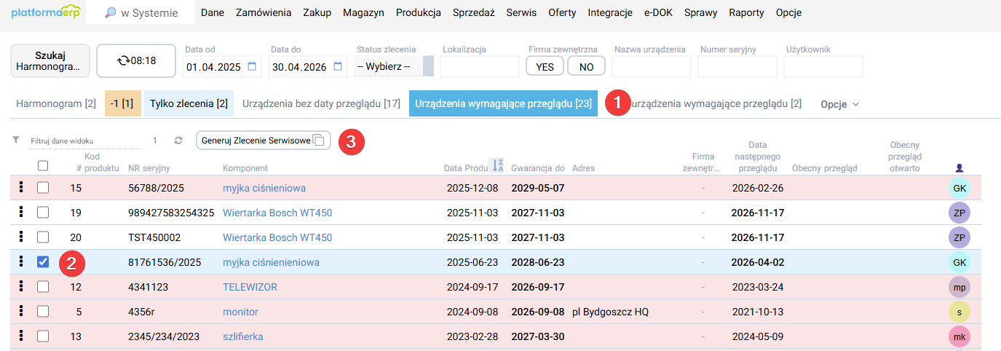Open the 'w Systemie' search box

click(x=141, y=12)
